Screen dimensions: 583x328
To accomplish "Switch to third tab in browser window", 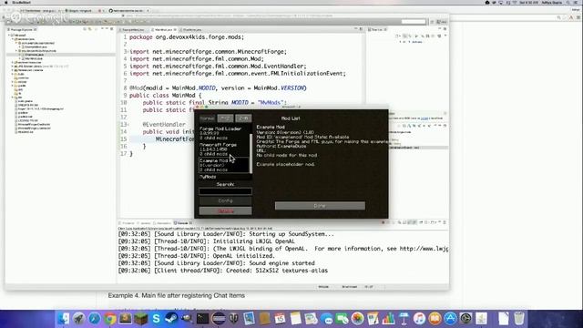I will pos(128,10).
